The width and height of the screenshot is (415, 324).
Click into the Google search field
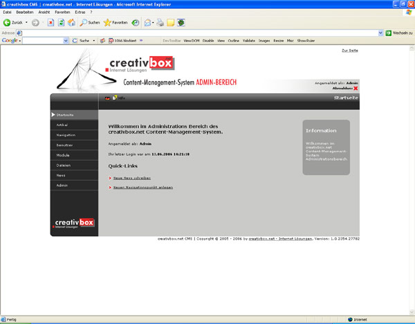click(x=43, y=41)
